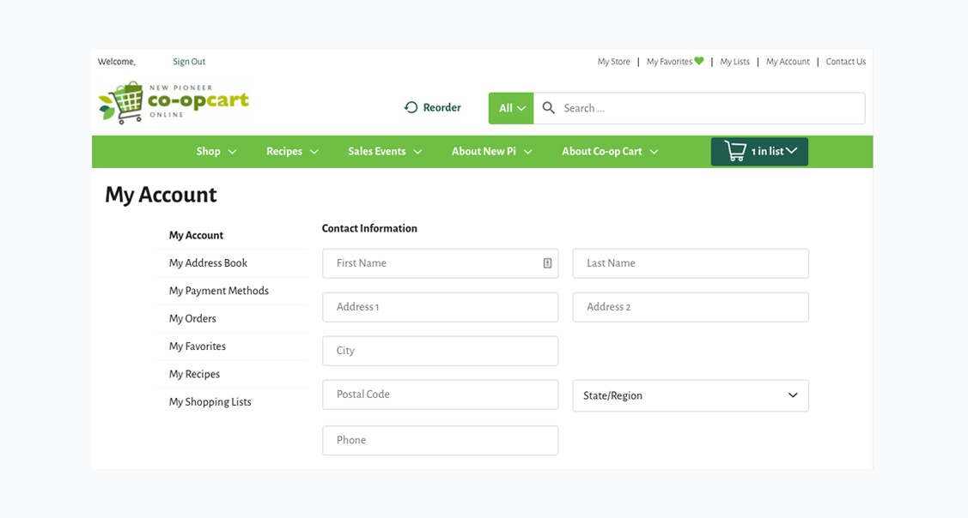Viewport: 968px width, 518px height.
Task: Focus the Address 1 field
Action: pyautogui.click(x=440, y=307)
